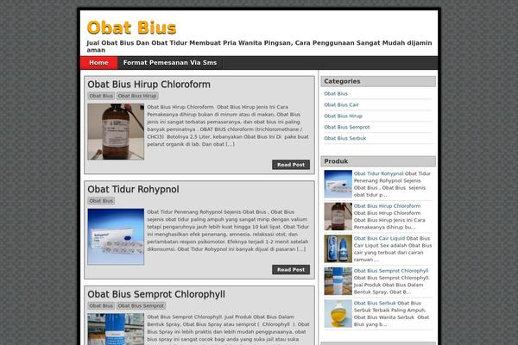Open Format Pemesanan Via Sms page
Viewport: 518px width, 345px height.
coord(170,63)
